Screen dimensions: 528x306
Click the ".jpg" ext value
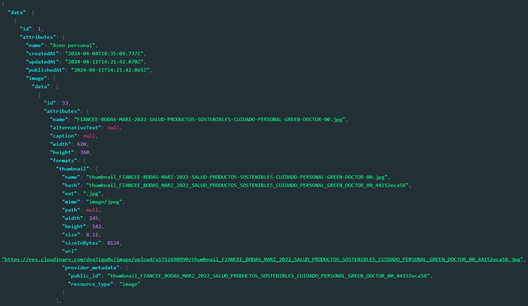(x=92, y=193)
